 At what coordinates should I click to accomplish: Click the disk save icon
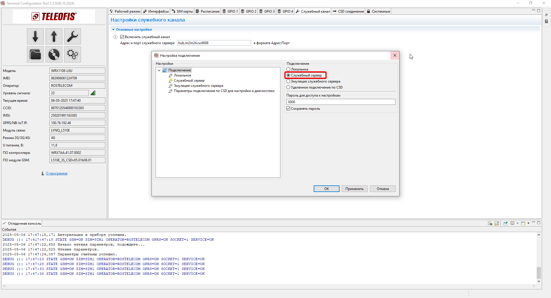54,54
